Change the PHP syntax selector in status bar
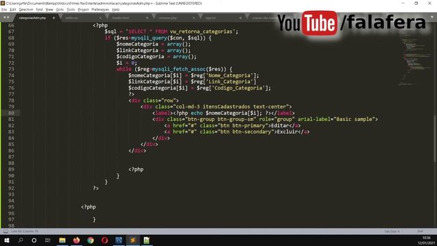 coord(420,231)
